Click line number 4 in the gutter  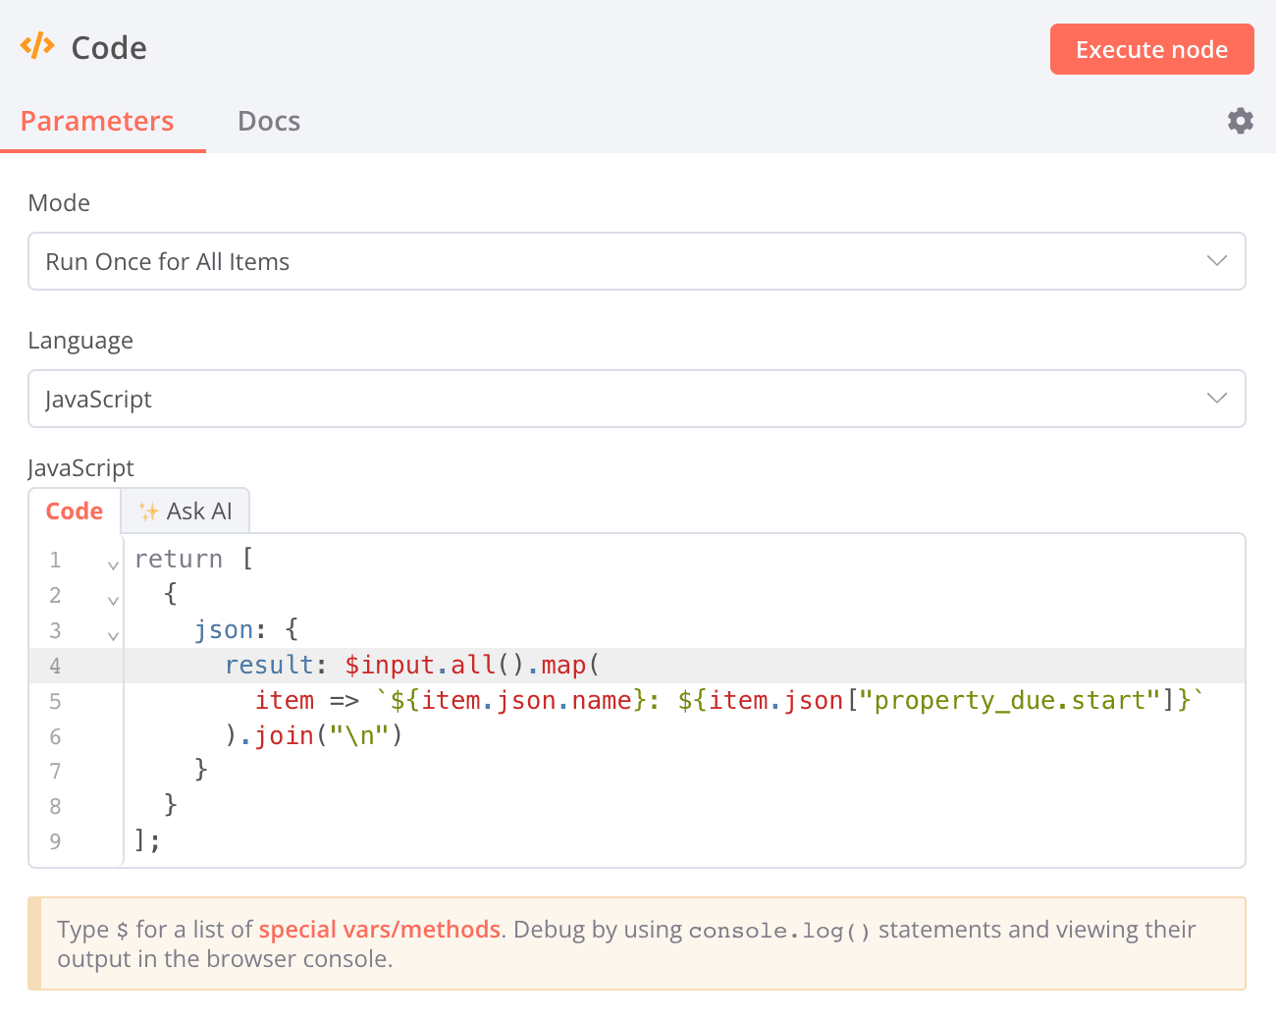coord(55,666)
